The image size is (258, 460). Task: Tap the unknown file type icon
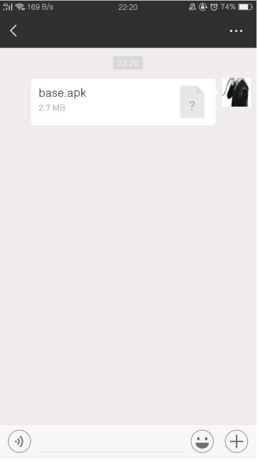tap(192, 101)
